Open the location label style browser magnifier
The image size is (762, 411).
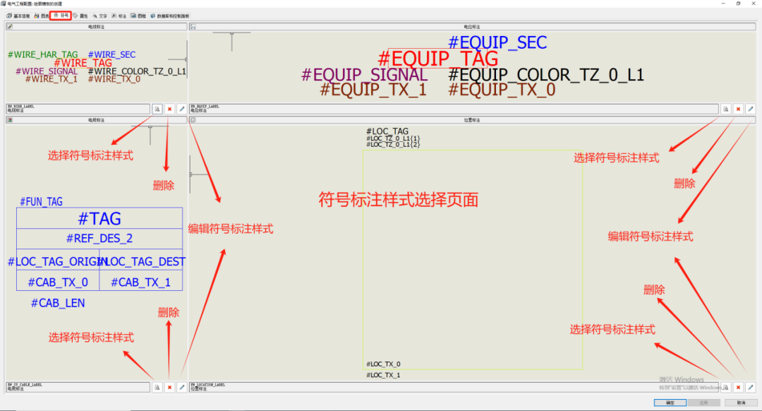pyautogui.click(x=726, y=387)
